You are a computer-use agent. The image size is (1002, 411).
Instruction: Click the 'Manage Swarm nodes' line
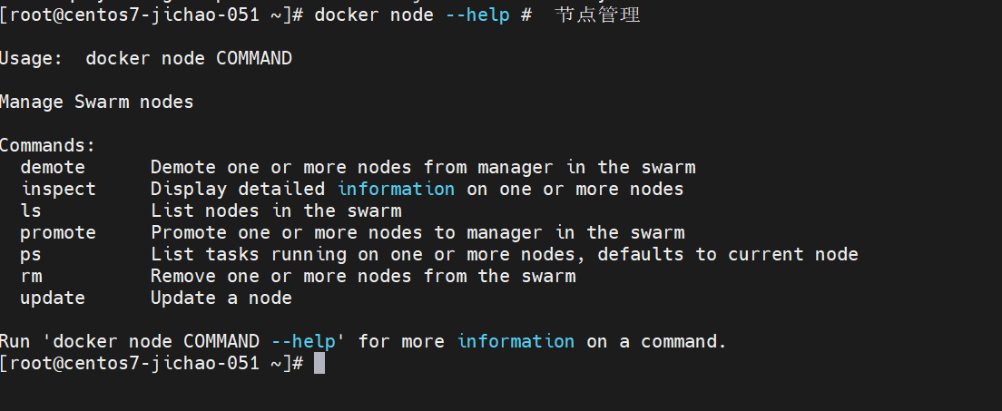click(96, 103)
